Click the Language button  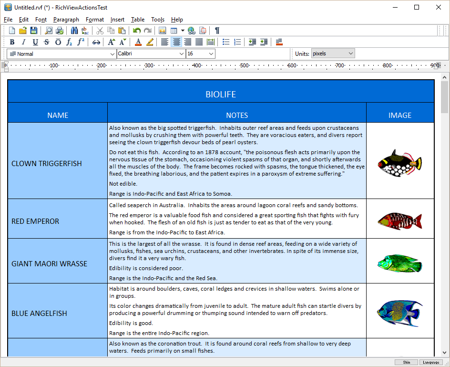coord(431,362)
